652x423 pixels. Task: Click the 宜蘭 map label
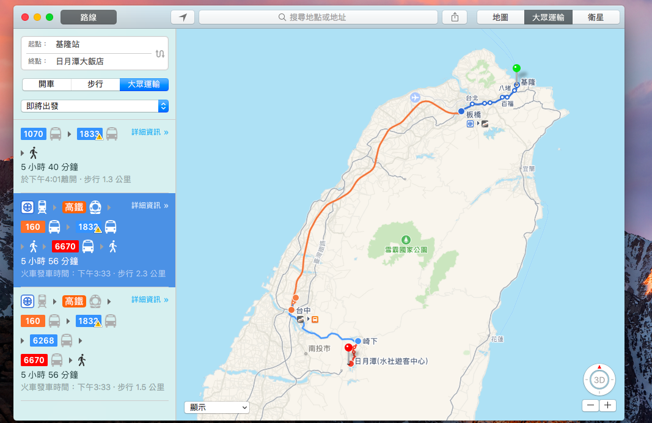point(529,169)
